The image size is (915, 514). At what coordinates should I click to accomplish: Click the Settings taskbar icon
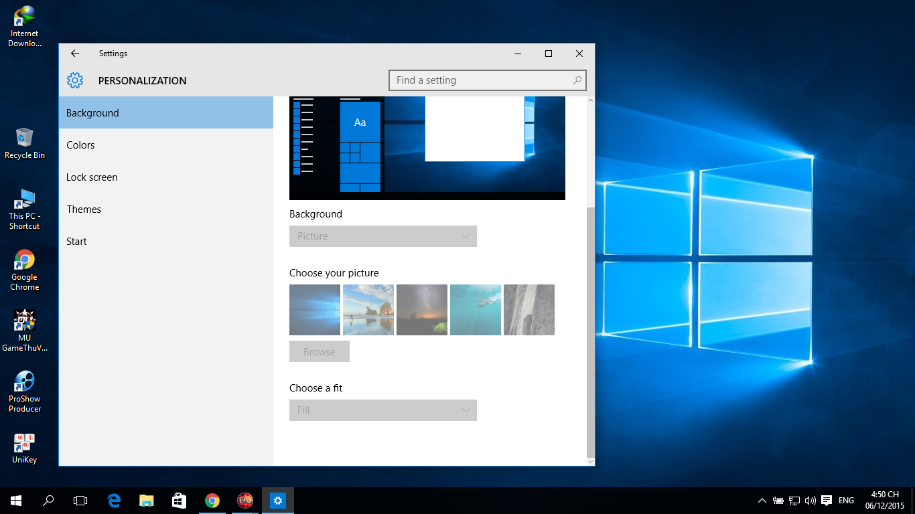278,501
